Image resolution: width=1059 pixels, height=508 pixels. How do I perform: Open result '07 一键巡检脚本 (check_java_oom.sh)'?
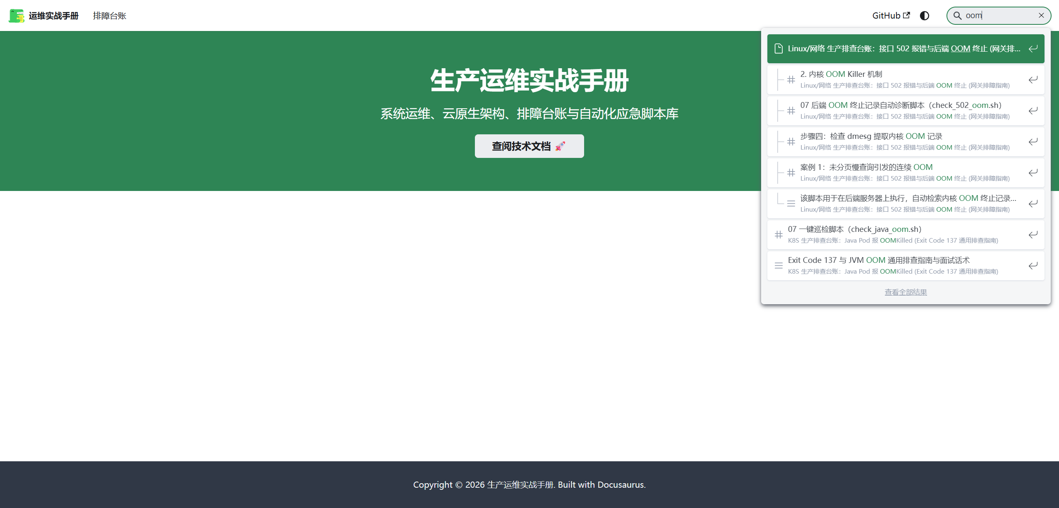click(x=906, y=235)
